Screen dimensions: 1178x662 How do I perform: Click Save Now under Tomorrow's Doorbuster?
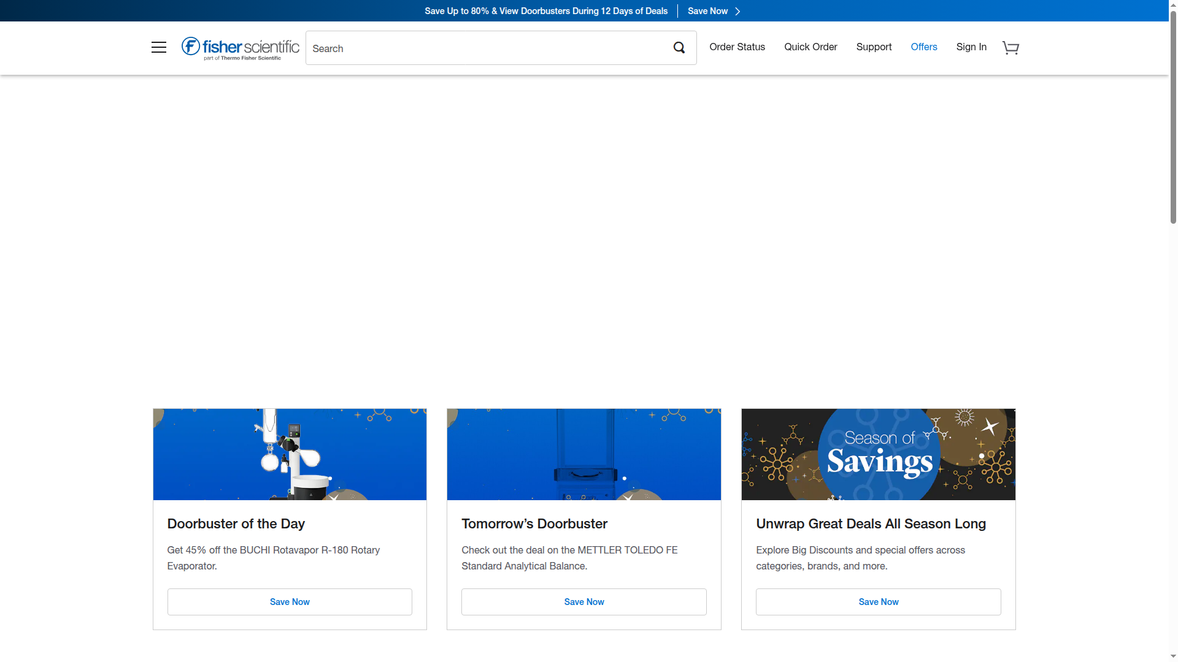583,601
